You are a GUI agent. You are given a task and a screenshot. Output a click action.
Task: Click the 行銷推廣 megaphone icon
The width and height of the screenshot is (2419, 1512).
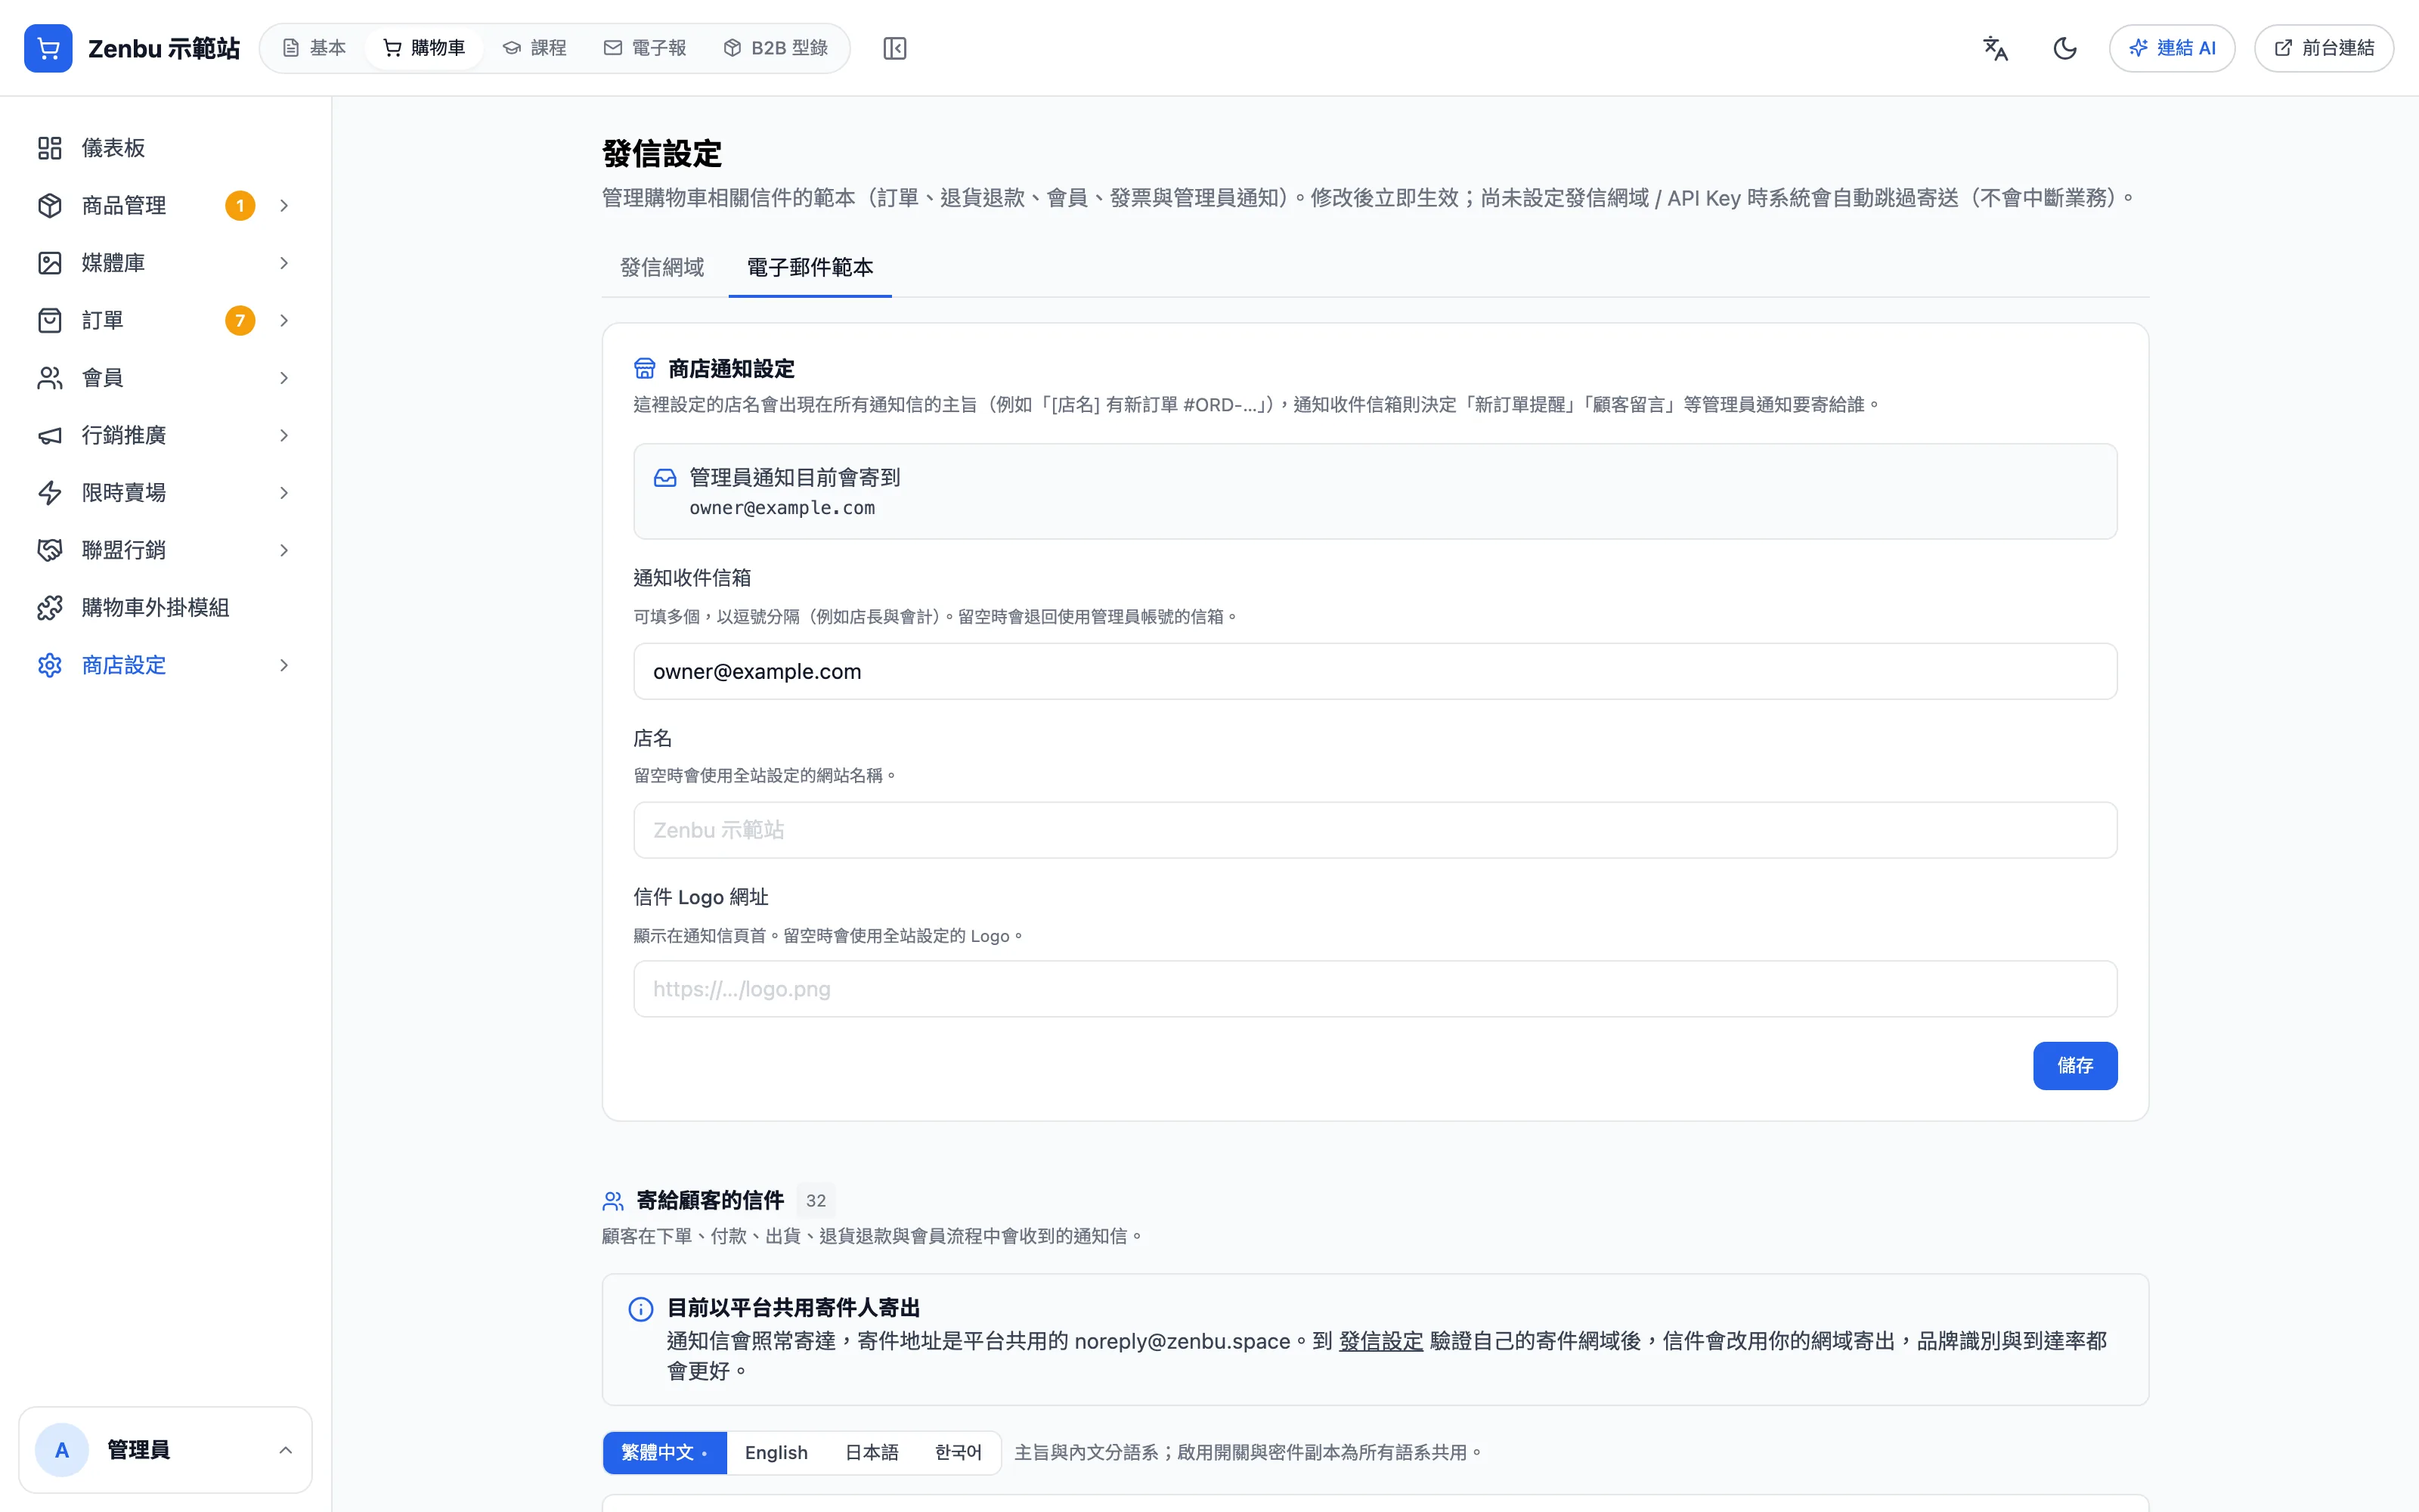pyautogui.click(x=50, y=435)
